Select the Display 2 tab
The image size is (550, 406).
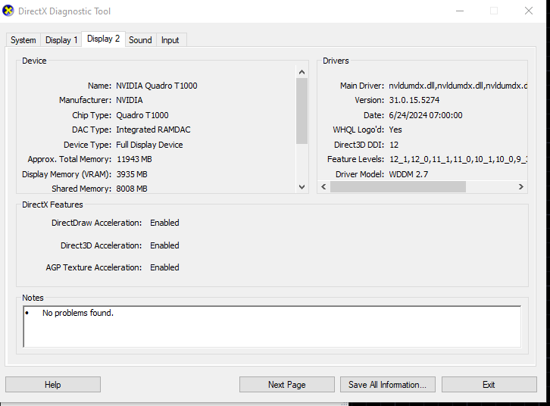click(x=103, y=39)
